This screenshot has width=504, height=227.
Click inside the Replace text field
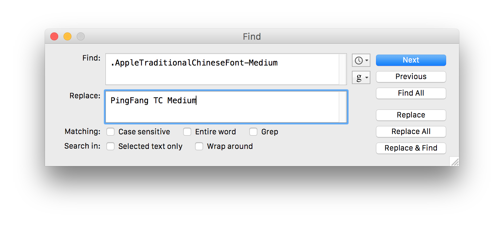coord(222,107)
